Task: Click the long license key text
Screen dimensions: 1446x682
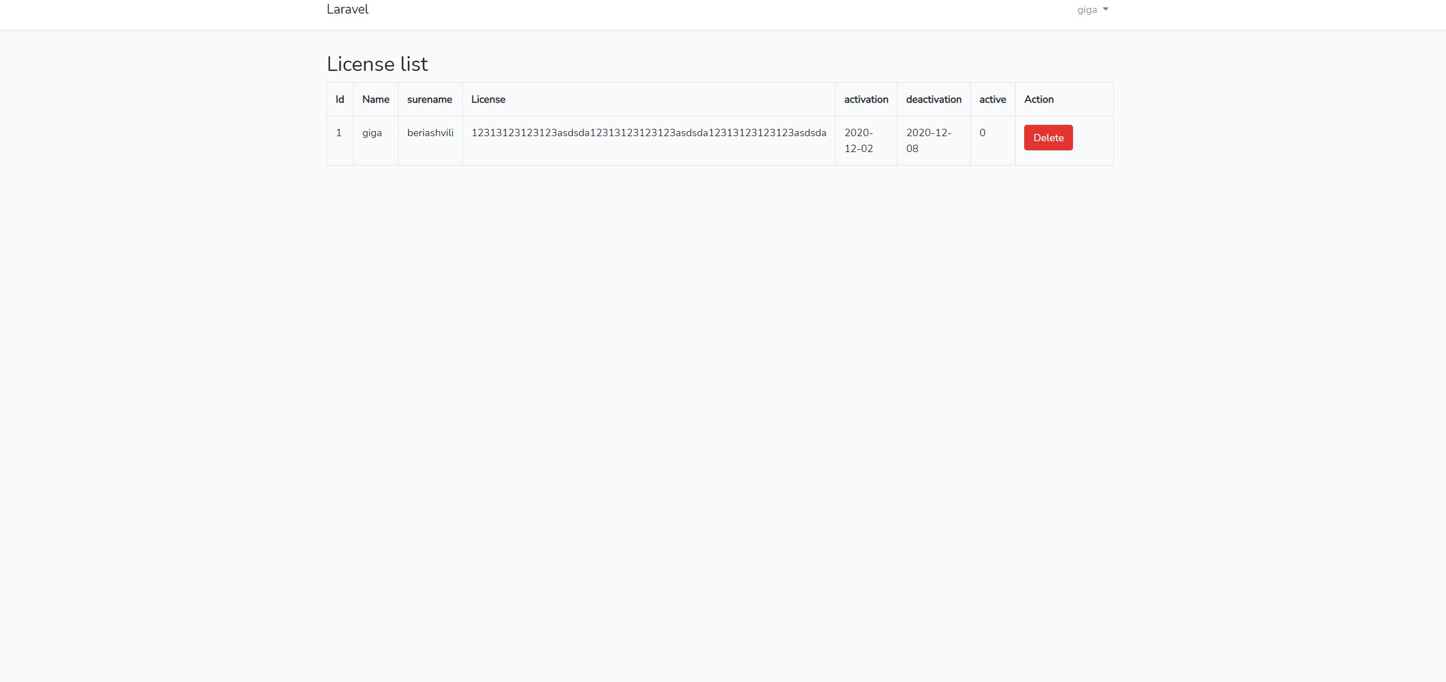Action: [x=648, y=133]
